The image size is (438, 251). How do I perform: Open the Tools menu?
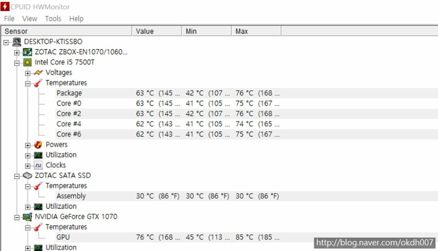click(x=53, y=19)
